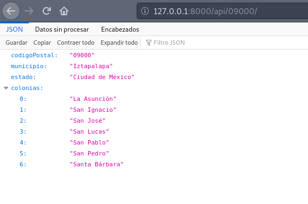The width and height of the screenshot is (308, 204).
Task: Click the browser forward arrow
Action: coord(29,11)
